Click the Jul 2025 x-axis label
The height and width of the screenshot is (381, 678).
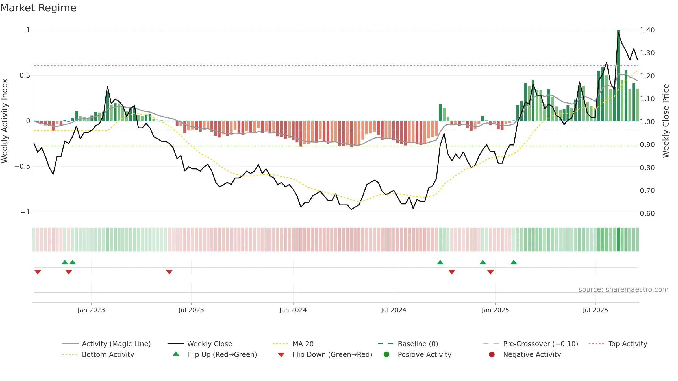tap(595, 310)
